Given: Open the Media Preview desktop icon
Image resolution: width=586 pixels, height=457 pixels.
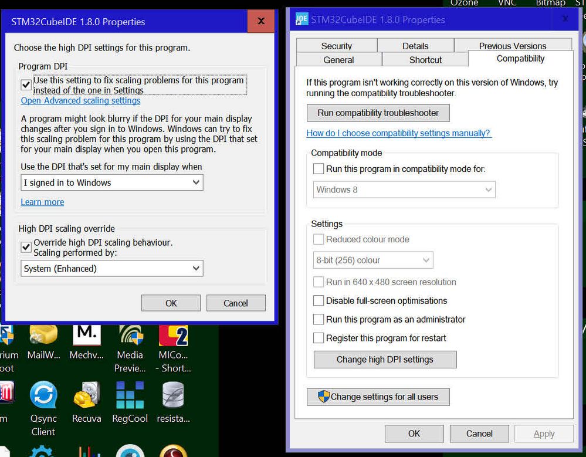Looking at the screenshot, I should [x=130, y=347].
